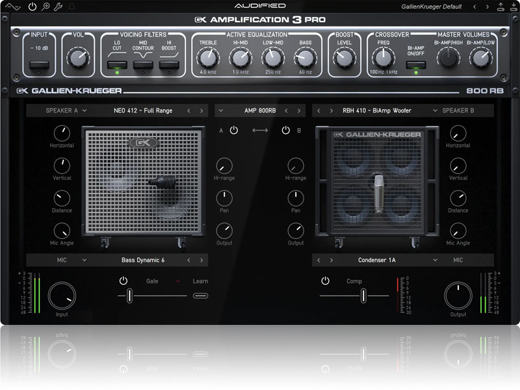
Task: Click the notification bell icon
Action: [x=71, y=6]
